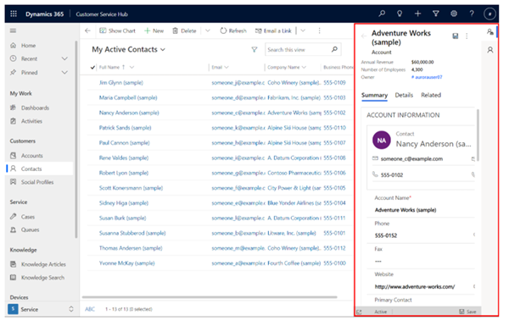Click the owner aurorauser07 link
This screenshot has height=326, width=509.
pyautogui.click(x=428, y=77)
